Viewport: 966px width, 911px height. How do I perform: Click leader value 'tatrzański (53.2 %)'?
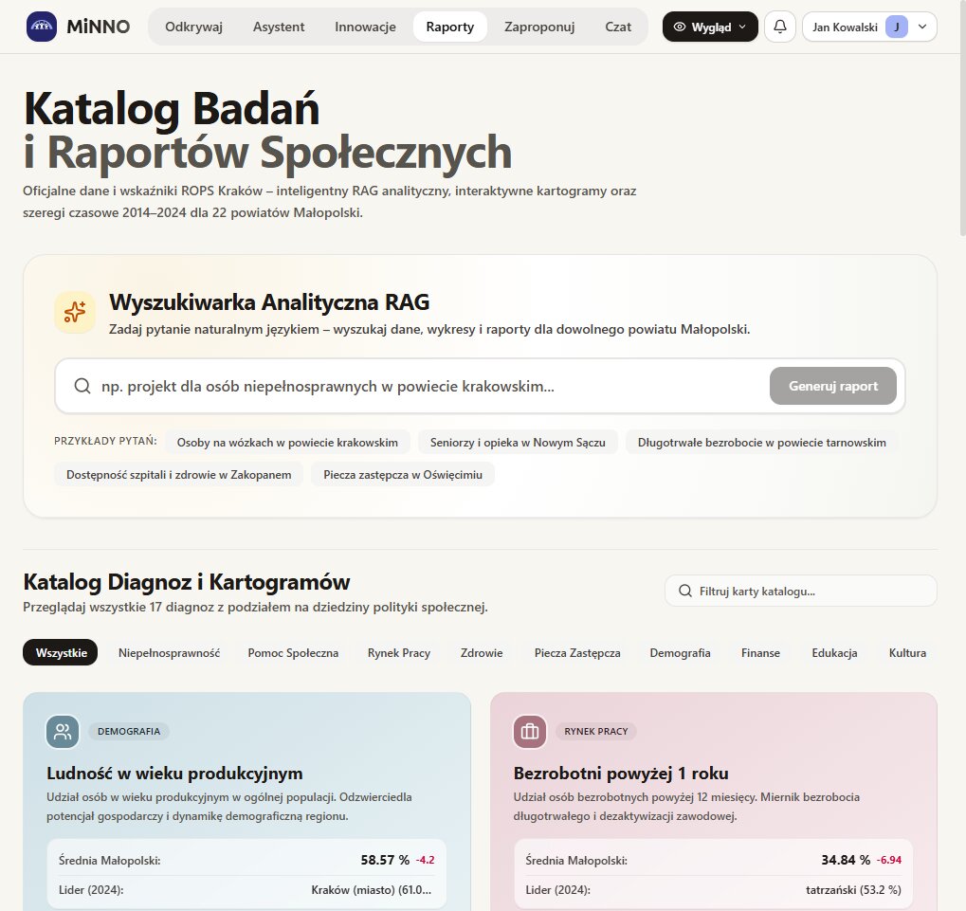pyautogui.click(x=853, y=889)
